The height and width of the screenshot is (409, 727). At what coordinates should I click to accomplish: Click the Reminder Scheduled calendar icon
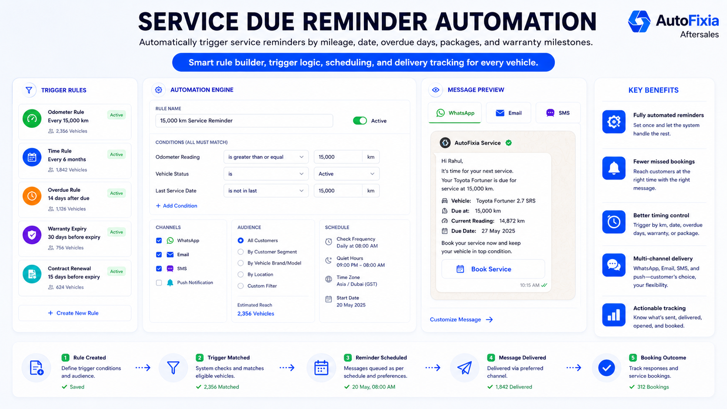(321, 368)
